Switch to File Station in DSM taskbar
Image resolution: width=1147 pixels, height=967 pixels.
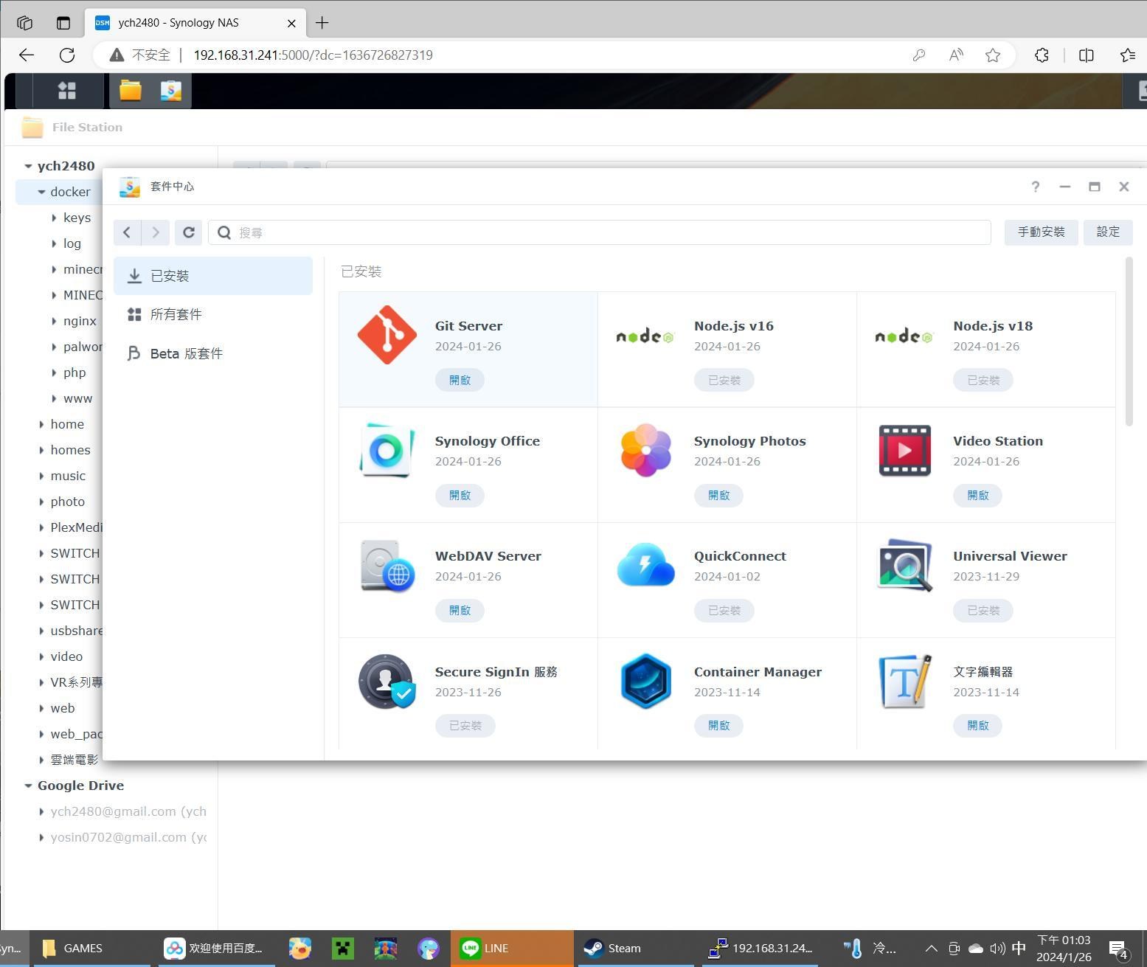[x=131, y=90]
